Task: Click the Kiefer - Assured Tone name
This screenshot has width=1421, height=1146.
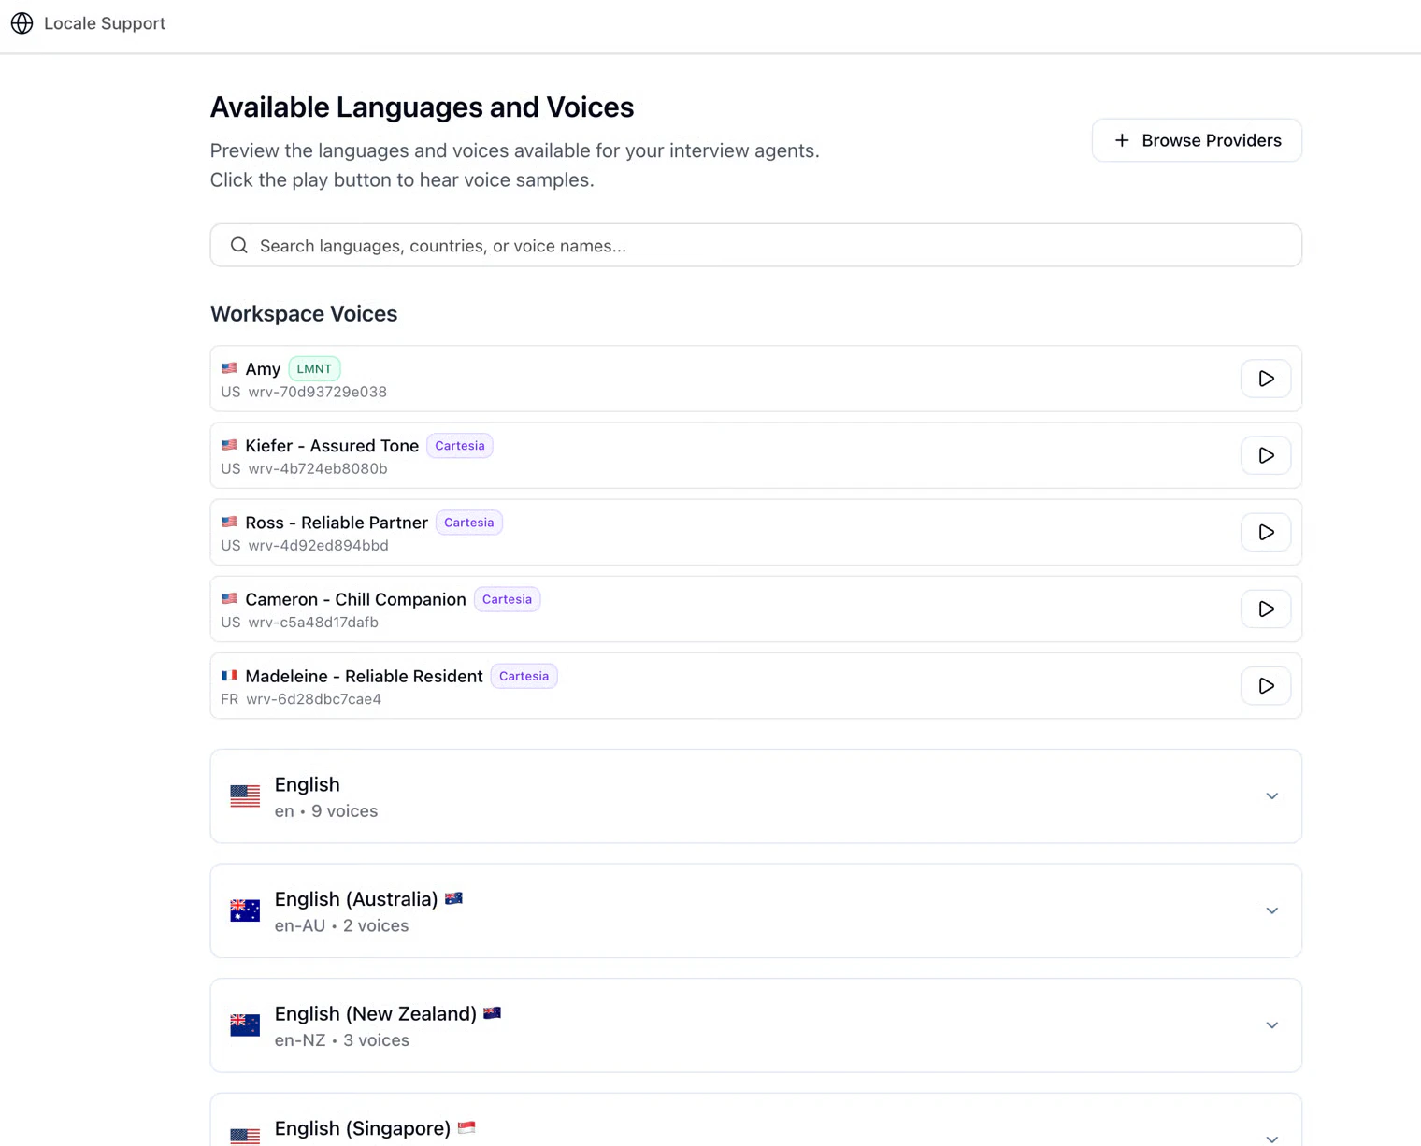Action: pos(332,446)
